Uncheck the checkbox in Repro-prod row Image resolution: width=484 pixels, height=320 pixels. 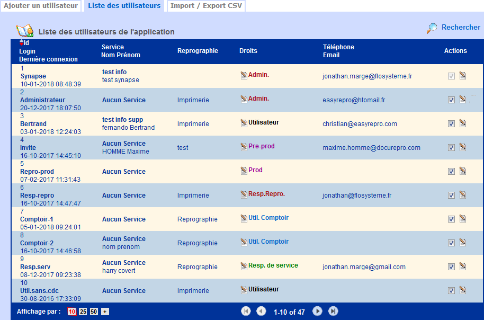coord(451,171)
